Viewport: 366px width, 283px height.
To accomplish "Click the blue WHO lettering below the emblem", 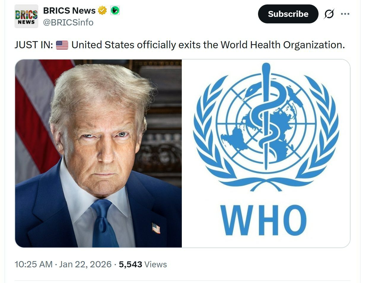I will 263,220.
